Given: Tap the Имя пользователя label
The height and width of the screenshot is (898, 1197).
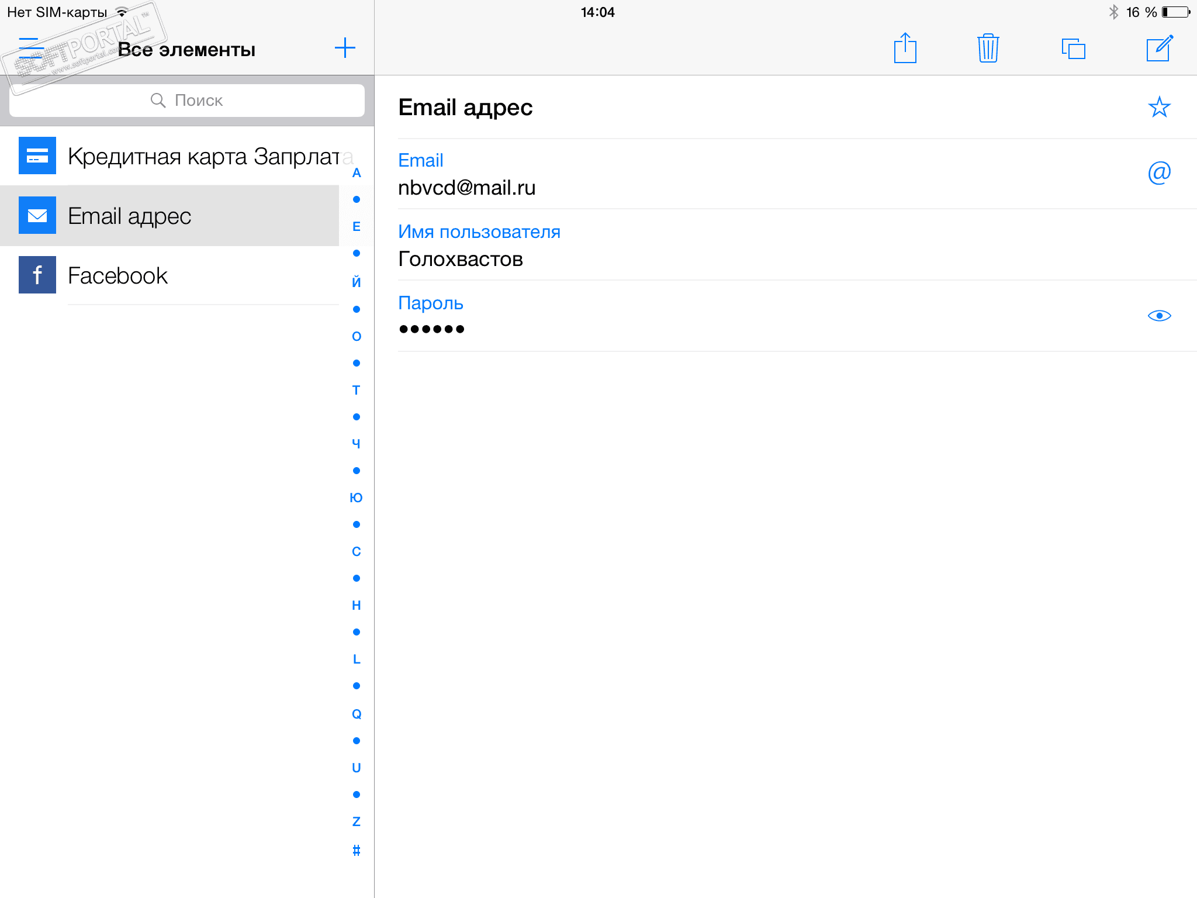Looking at the screenshot, I should (479, 232).
